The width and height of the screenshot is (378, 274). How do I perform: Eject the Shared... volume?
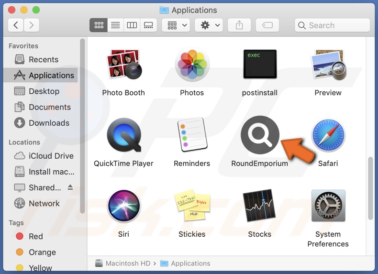(x=70, y=187)
